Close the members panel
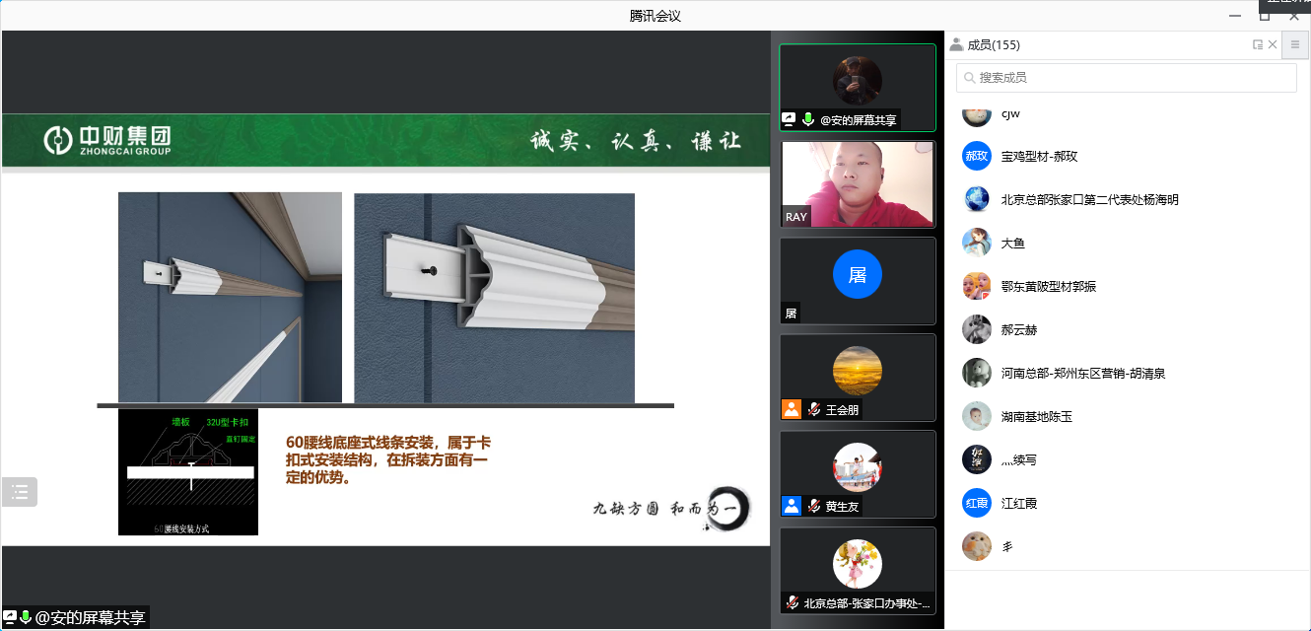The image size is (1311, 631). coord(1273,44)
